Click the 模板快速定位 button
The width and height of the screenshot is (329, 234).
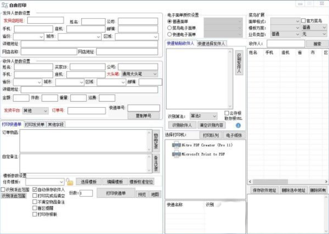coord(142,182)
